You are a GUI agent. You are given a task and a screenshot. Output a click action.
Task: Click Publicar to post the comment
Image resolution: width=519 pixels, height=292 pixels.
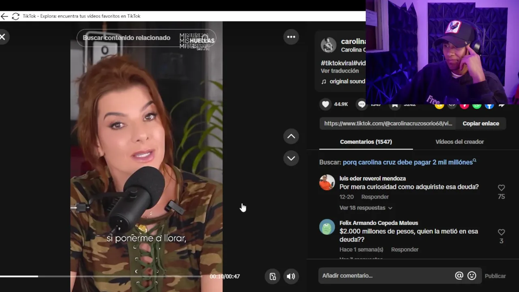point(495,276)
